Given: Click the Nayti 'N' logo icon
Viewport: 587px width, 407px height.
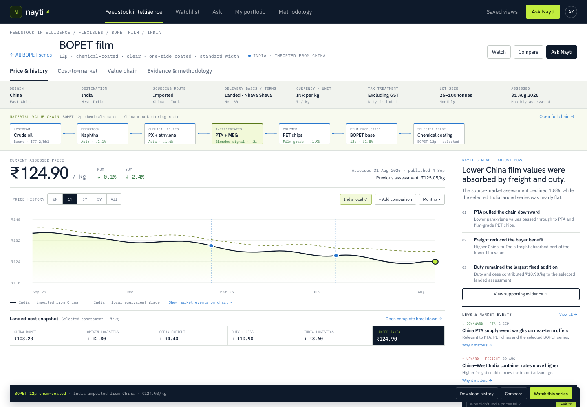Looking at the screenshot, I should pos(16,12).
